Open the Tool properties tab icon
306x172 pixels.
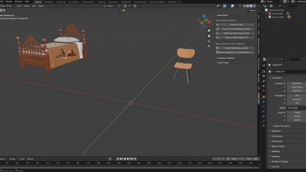tap(264, 65)
